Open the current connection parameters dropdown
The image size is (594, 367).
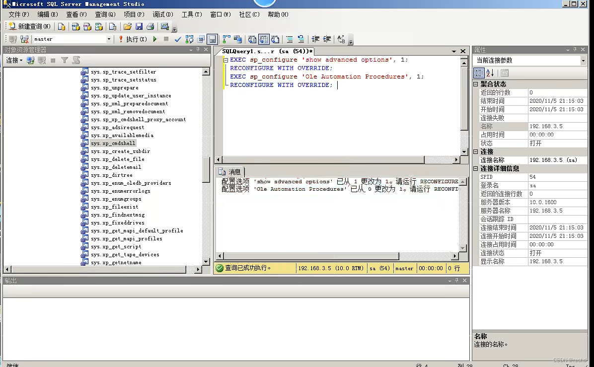click(583, 61)
